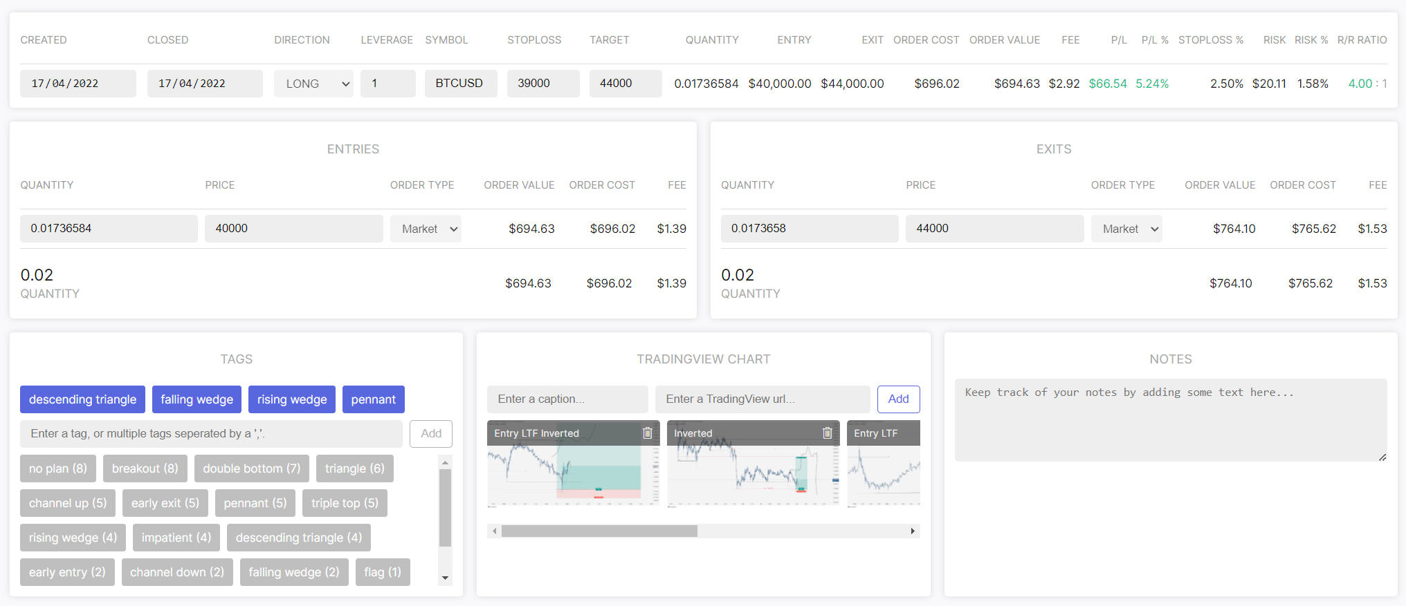The height and width of the screenshot is (606, 1406).
Task: Click the tags list vertical scrollbar thumb
Action: [445, 508]
